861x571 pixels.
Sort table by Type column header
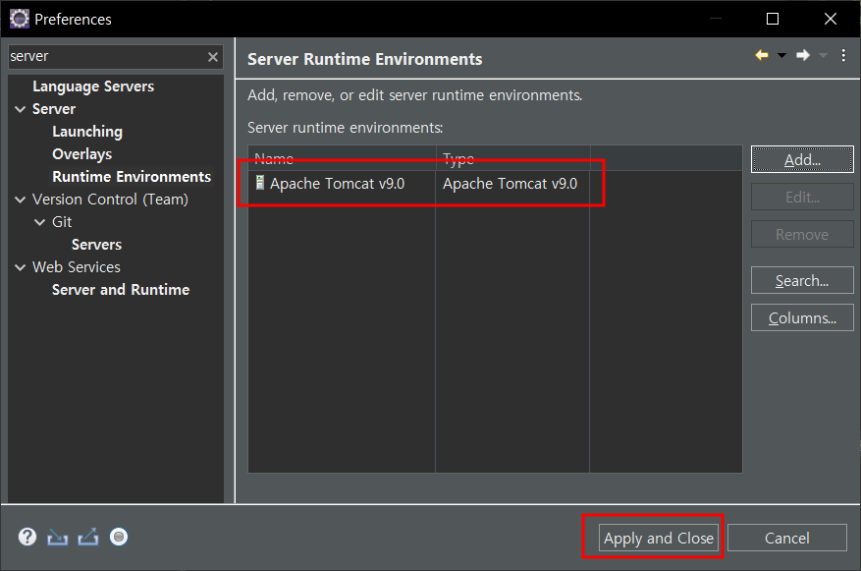pos(512,158)
